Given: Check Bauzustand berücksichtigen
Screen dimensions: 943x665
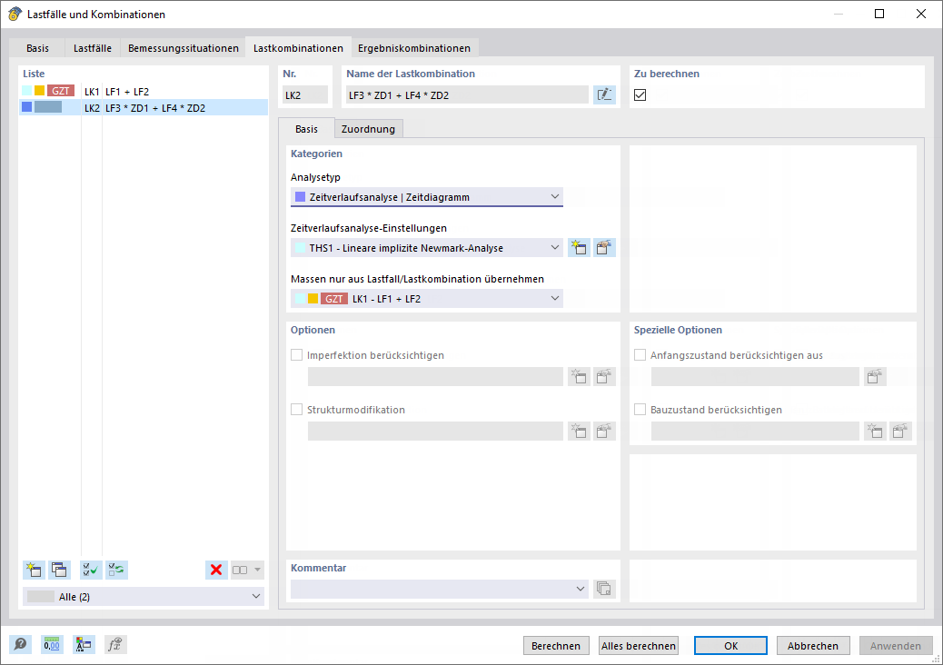Looking at the screenshot, I should [x=640, y=410].
